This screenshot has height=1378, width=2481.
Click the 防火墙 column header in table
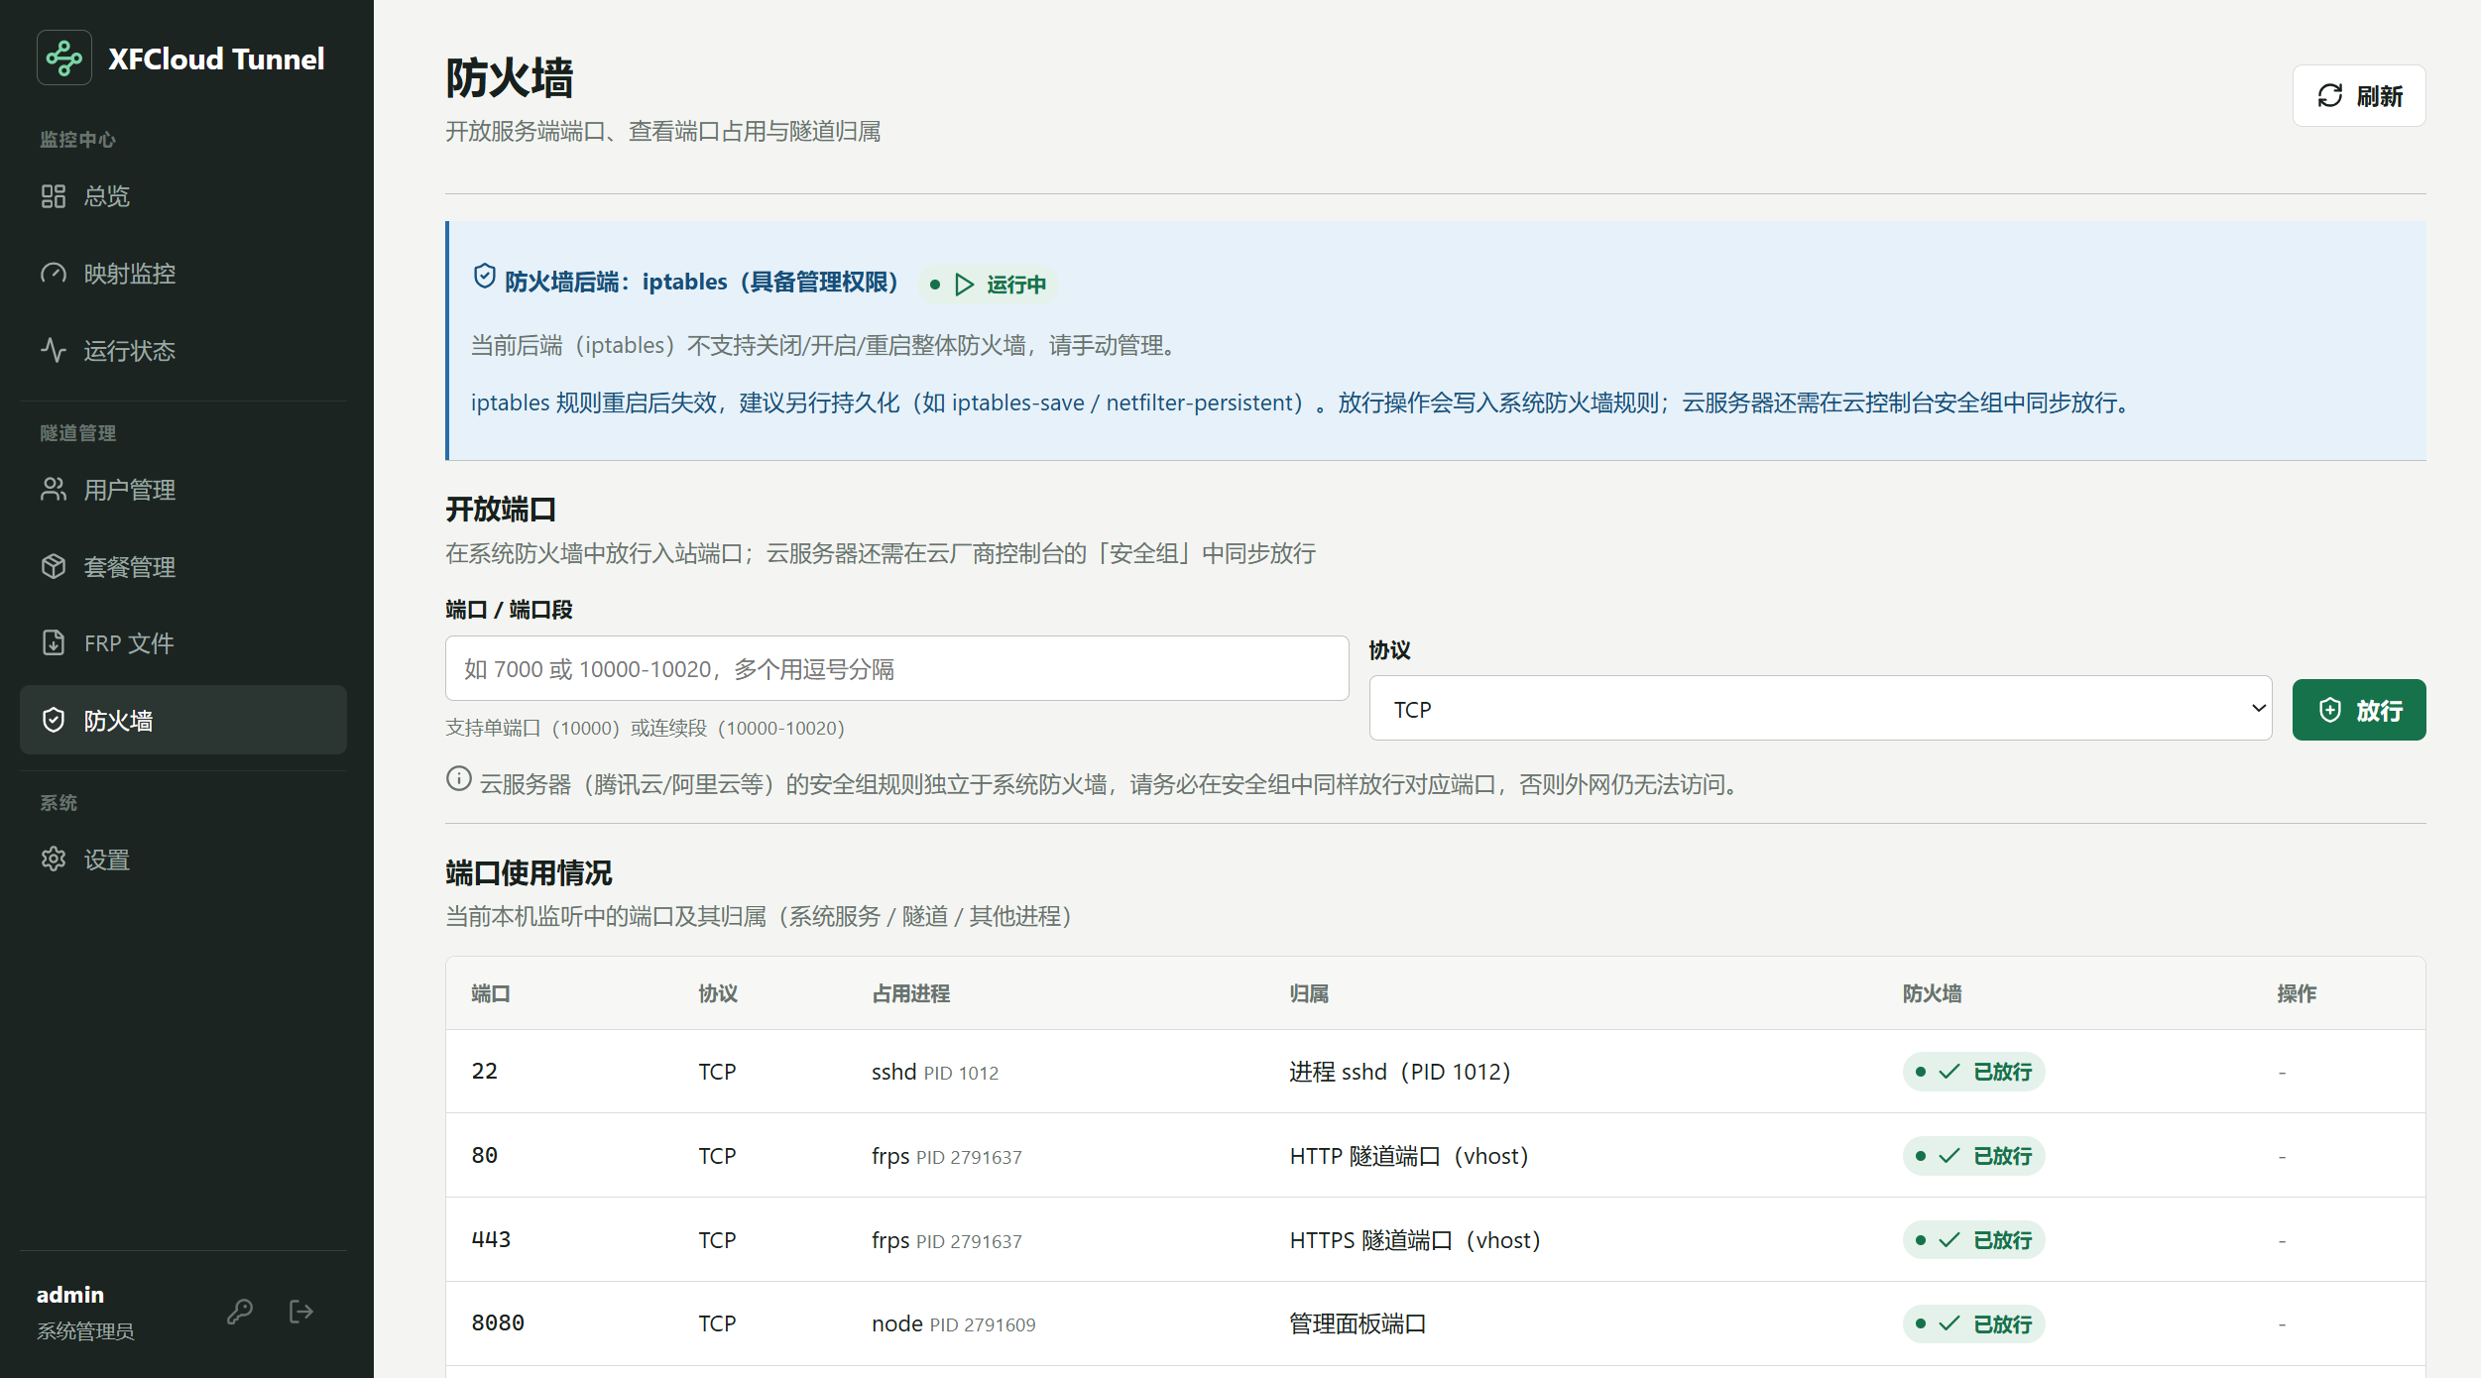(x=1932, y=994)
